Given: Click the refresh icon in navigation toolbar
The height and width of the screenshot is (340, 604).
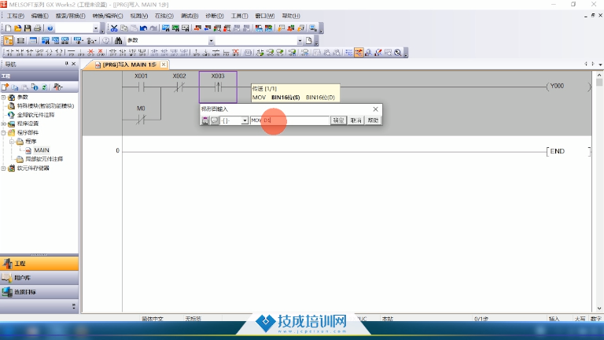Looking at the screenshot, I should pos(44,87).
